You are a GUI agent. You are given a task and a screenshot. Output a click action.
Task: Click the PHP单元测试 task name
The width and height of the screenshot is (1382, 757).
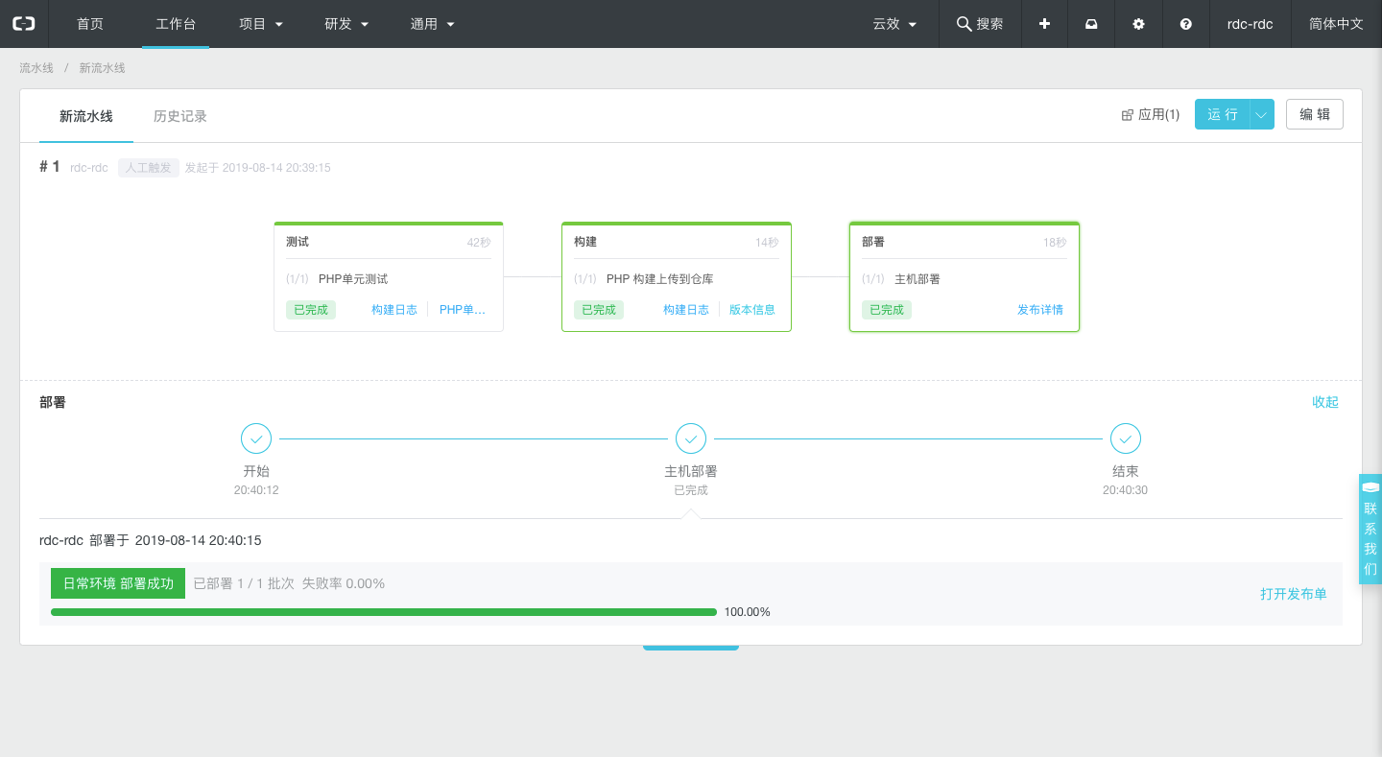353,279
